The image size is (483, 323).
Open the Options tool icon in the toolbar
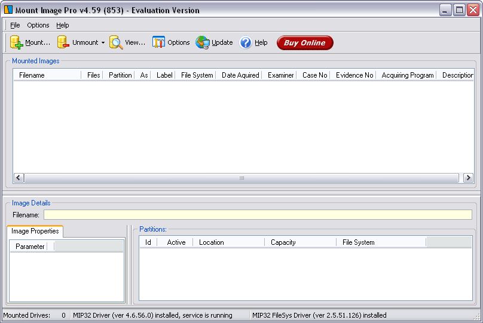[158, 42]
